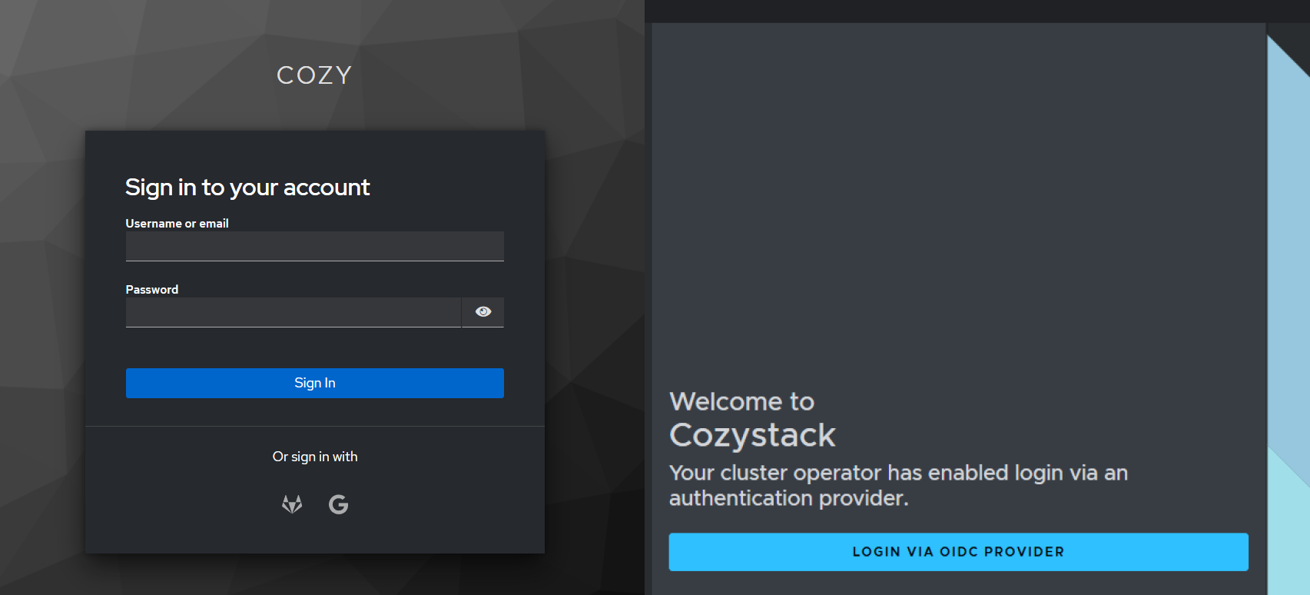
Task: Sign in with the Google icon
Action: (x=338, y=504)
